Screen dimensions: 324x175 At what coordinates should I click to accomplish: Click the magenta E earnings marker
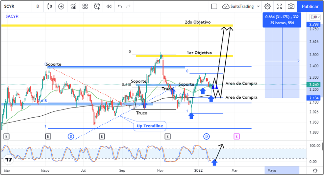point(236,136)
